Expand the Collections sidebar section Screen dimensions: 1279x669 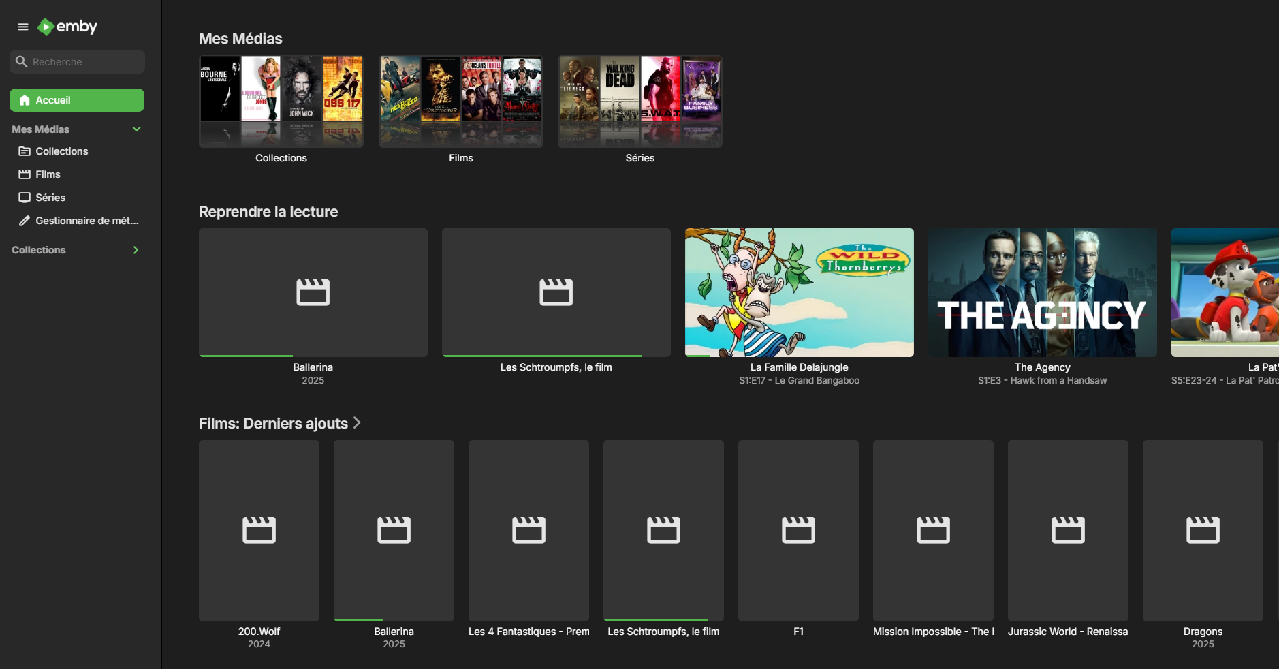[136, 250]
